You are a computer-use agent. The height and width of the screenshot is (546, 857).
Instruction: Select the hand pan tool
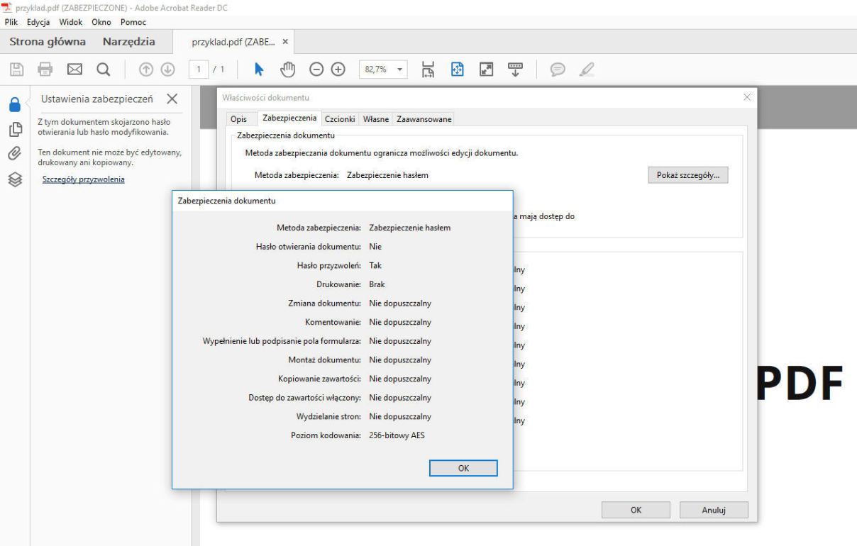point(287,69)
